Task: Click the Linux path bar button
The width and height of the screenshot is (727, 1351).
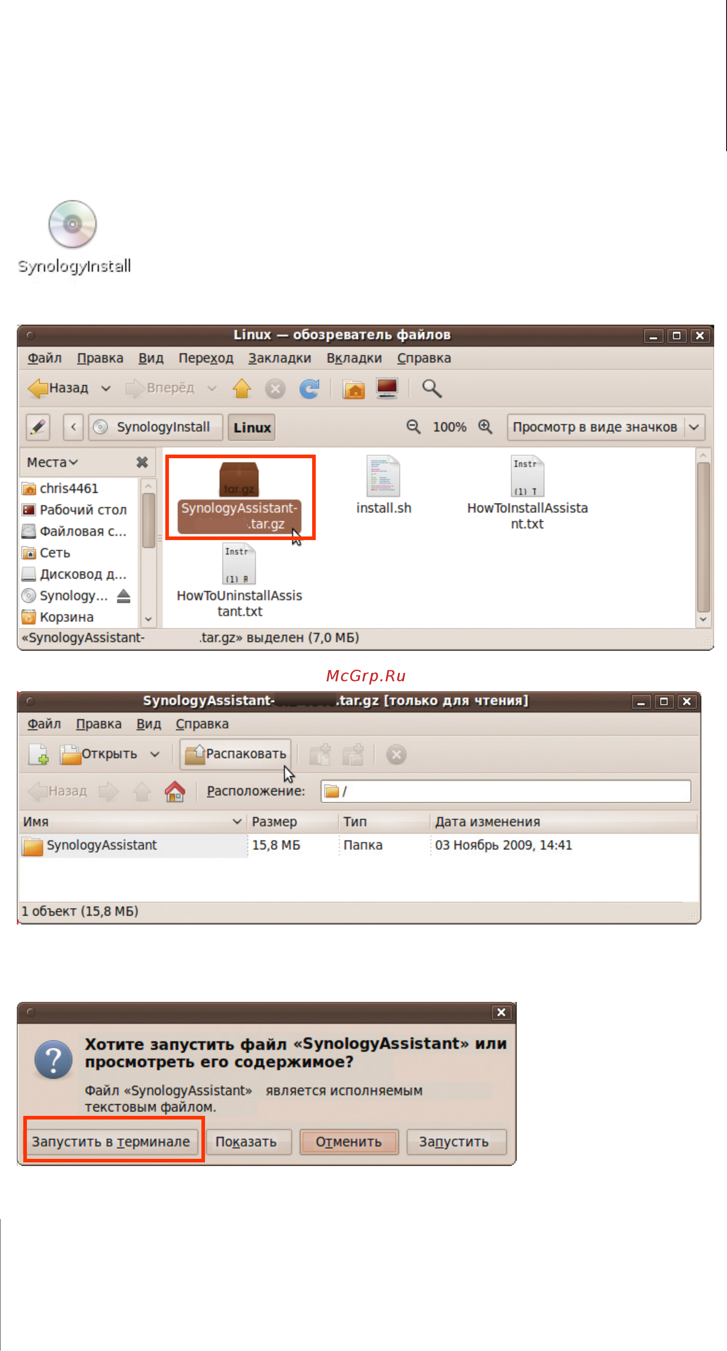Action: pyautogui.click(x=252, y=427)
